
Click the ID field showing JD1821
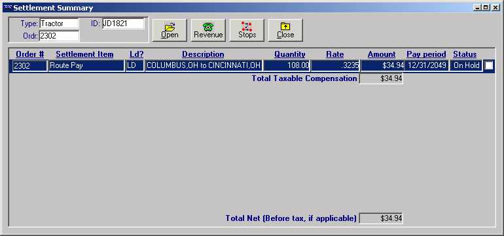click(x=124, y=24)
